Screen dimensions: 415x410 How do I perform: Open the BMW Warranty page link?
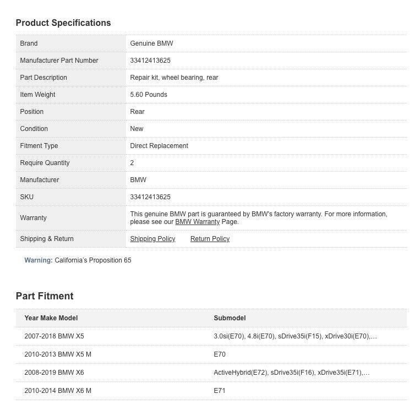[197, 222]
